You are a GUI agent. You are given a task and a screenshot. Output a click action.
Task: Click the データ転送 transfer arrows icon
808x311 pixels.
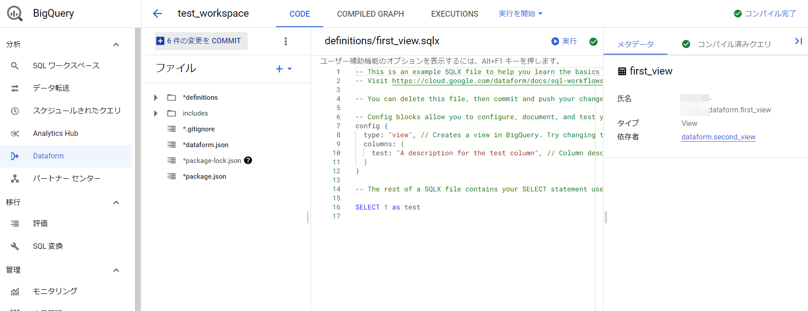[15, 88]
